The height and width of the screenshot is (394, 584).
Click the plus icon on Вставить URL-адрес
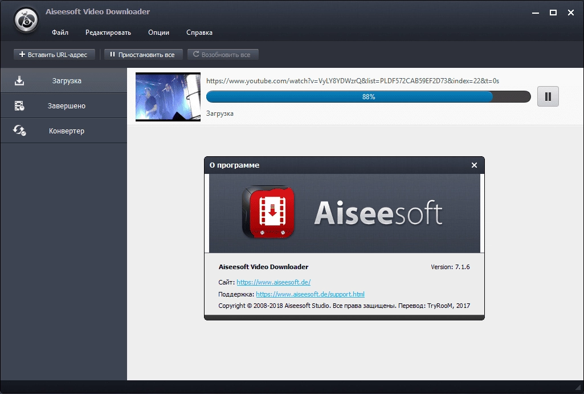pyautogui.click(x=22, y=54)
